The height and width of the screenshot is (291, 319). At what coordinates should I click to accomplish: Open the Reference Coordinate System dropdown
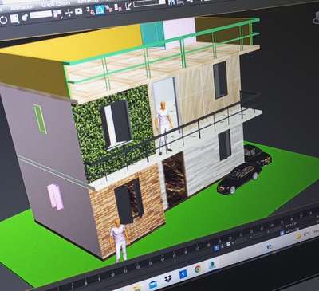pyautogui.click(x=41, y=14)
